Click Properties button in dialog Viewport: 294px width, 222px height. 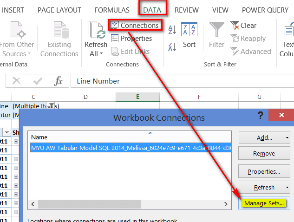click(x=264, y=171)
